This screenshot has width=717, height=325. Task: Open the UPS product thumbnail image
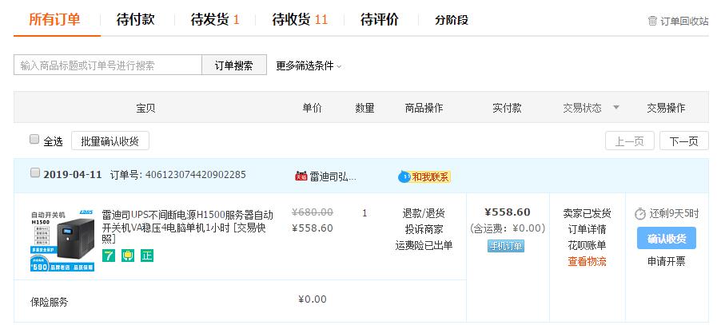coord(62,240)
